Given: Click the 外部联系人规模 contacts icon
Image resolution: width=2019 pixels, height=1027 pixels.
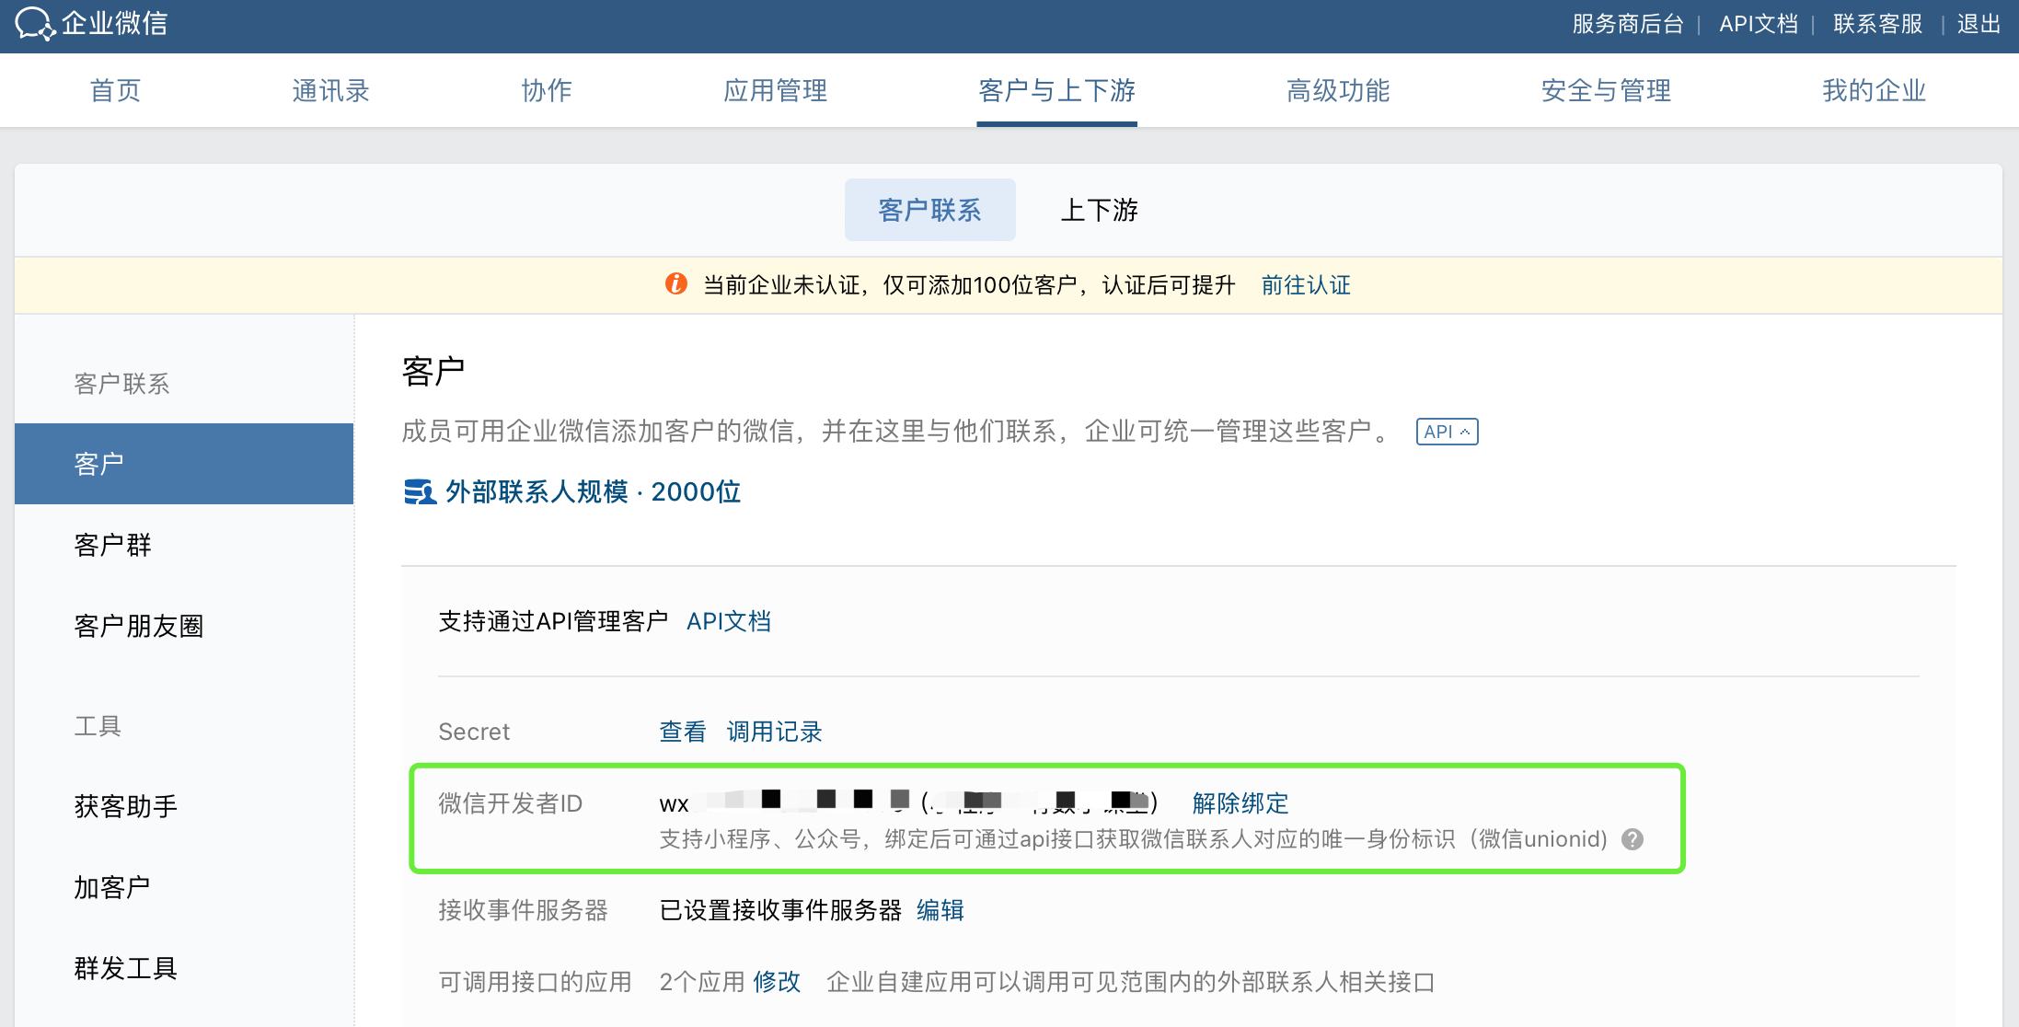Looking at the screenshot, I should click(420, 492).
